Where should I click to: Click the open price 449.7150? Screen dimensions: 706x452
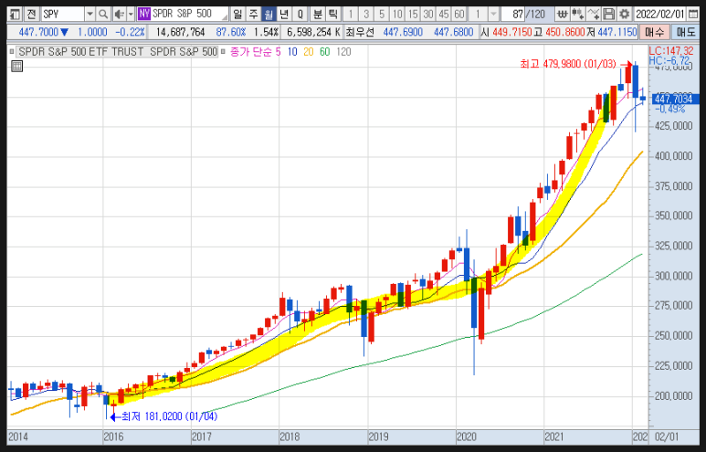click(511, 32)
